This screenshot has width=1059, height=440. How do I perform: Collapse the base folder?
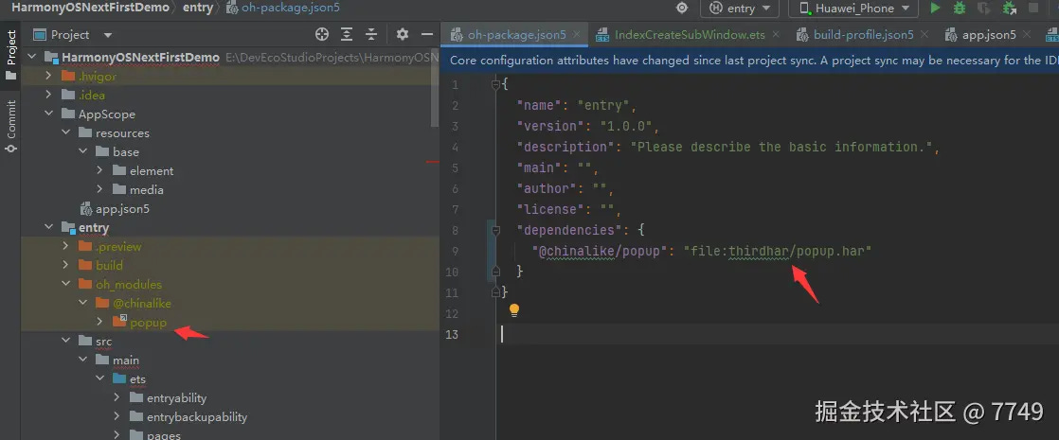pos(82,151)
